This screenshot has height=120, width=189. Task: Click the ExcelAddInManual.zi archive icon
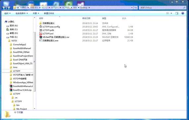coord(11,86)
